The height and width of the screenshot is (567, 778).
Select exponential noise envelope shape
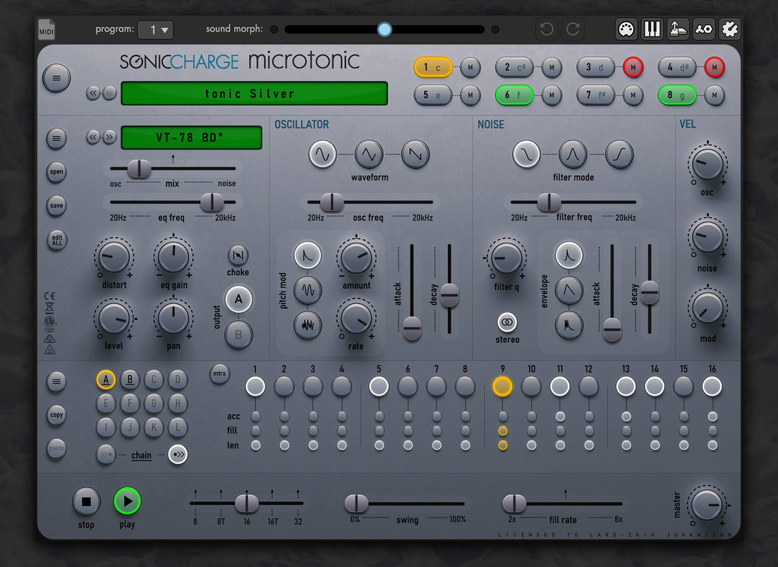[x=569, y=255]
